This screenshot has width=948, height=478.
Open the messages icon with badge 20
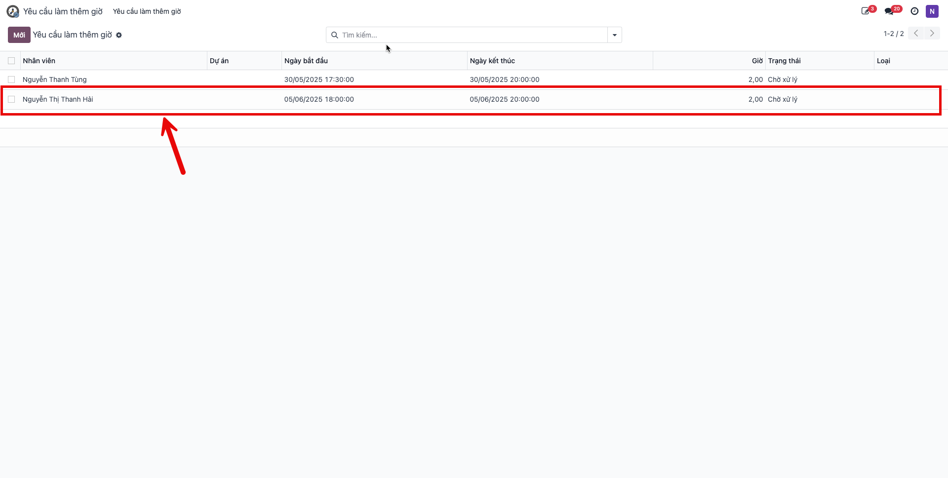(x=892, y=11)
